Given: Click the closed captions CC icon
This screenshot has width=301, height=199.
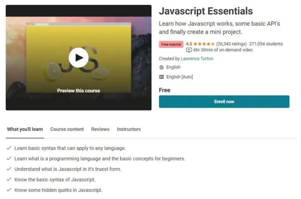Looking at the screenshot, I should [x=161, y=77].
